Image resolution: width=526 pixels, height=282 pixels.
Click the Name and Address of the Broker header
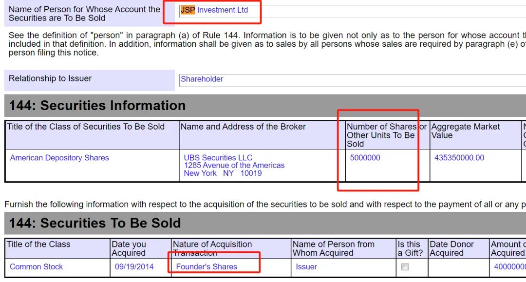[x=243, y=127]
